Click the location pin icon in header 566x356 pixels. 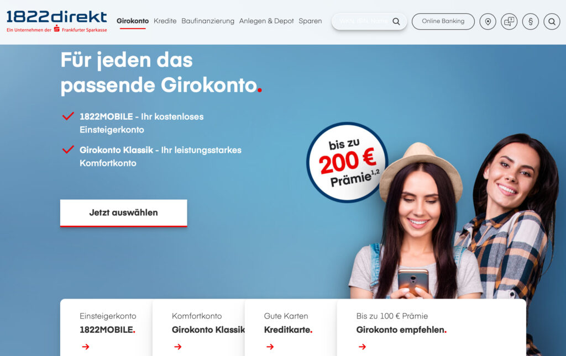[488, 22]
